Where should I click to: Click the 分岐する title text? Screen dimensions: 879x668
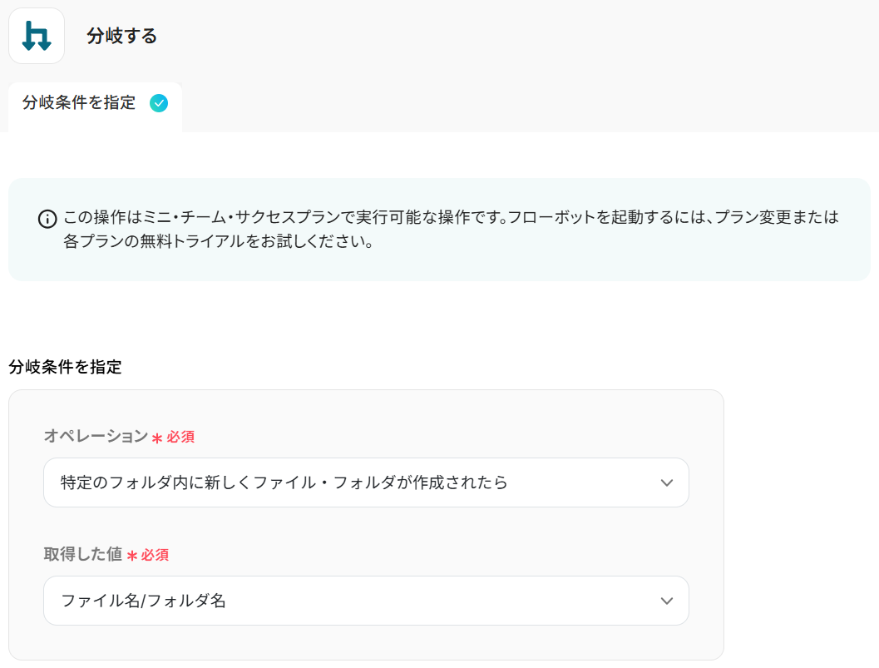pyautogui.click(x=121, y=36)
